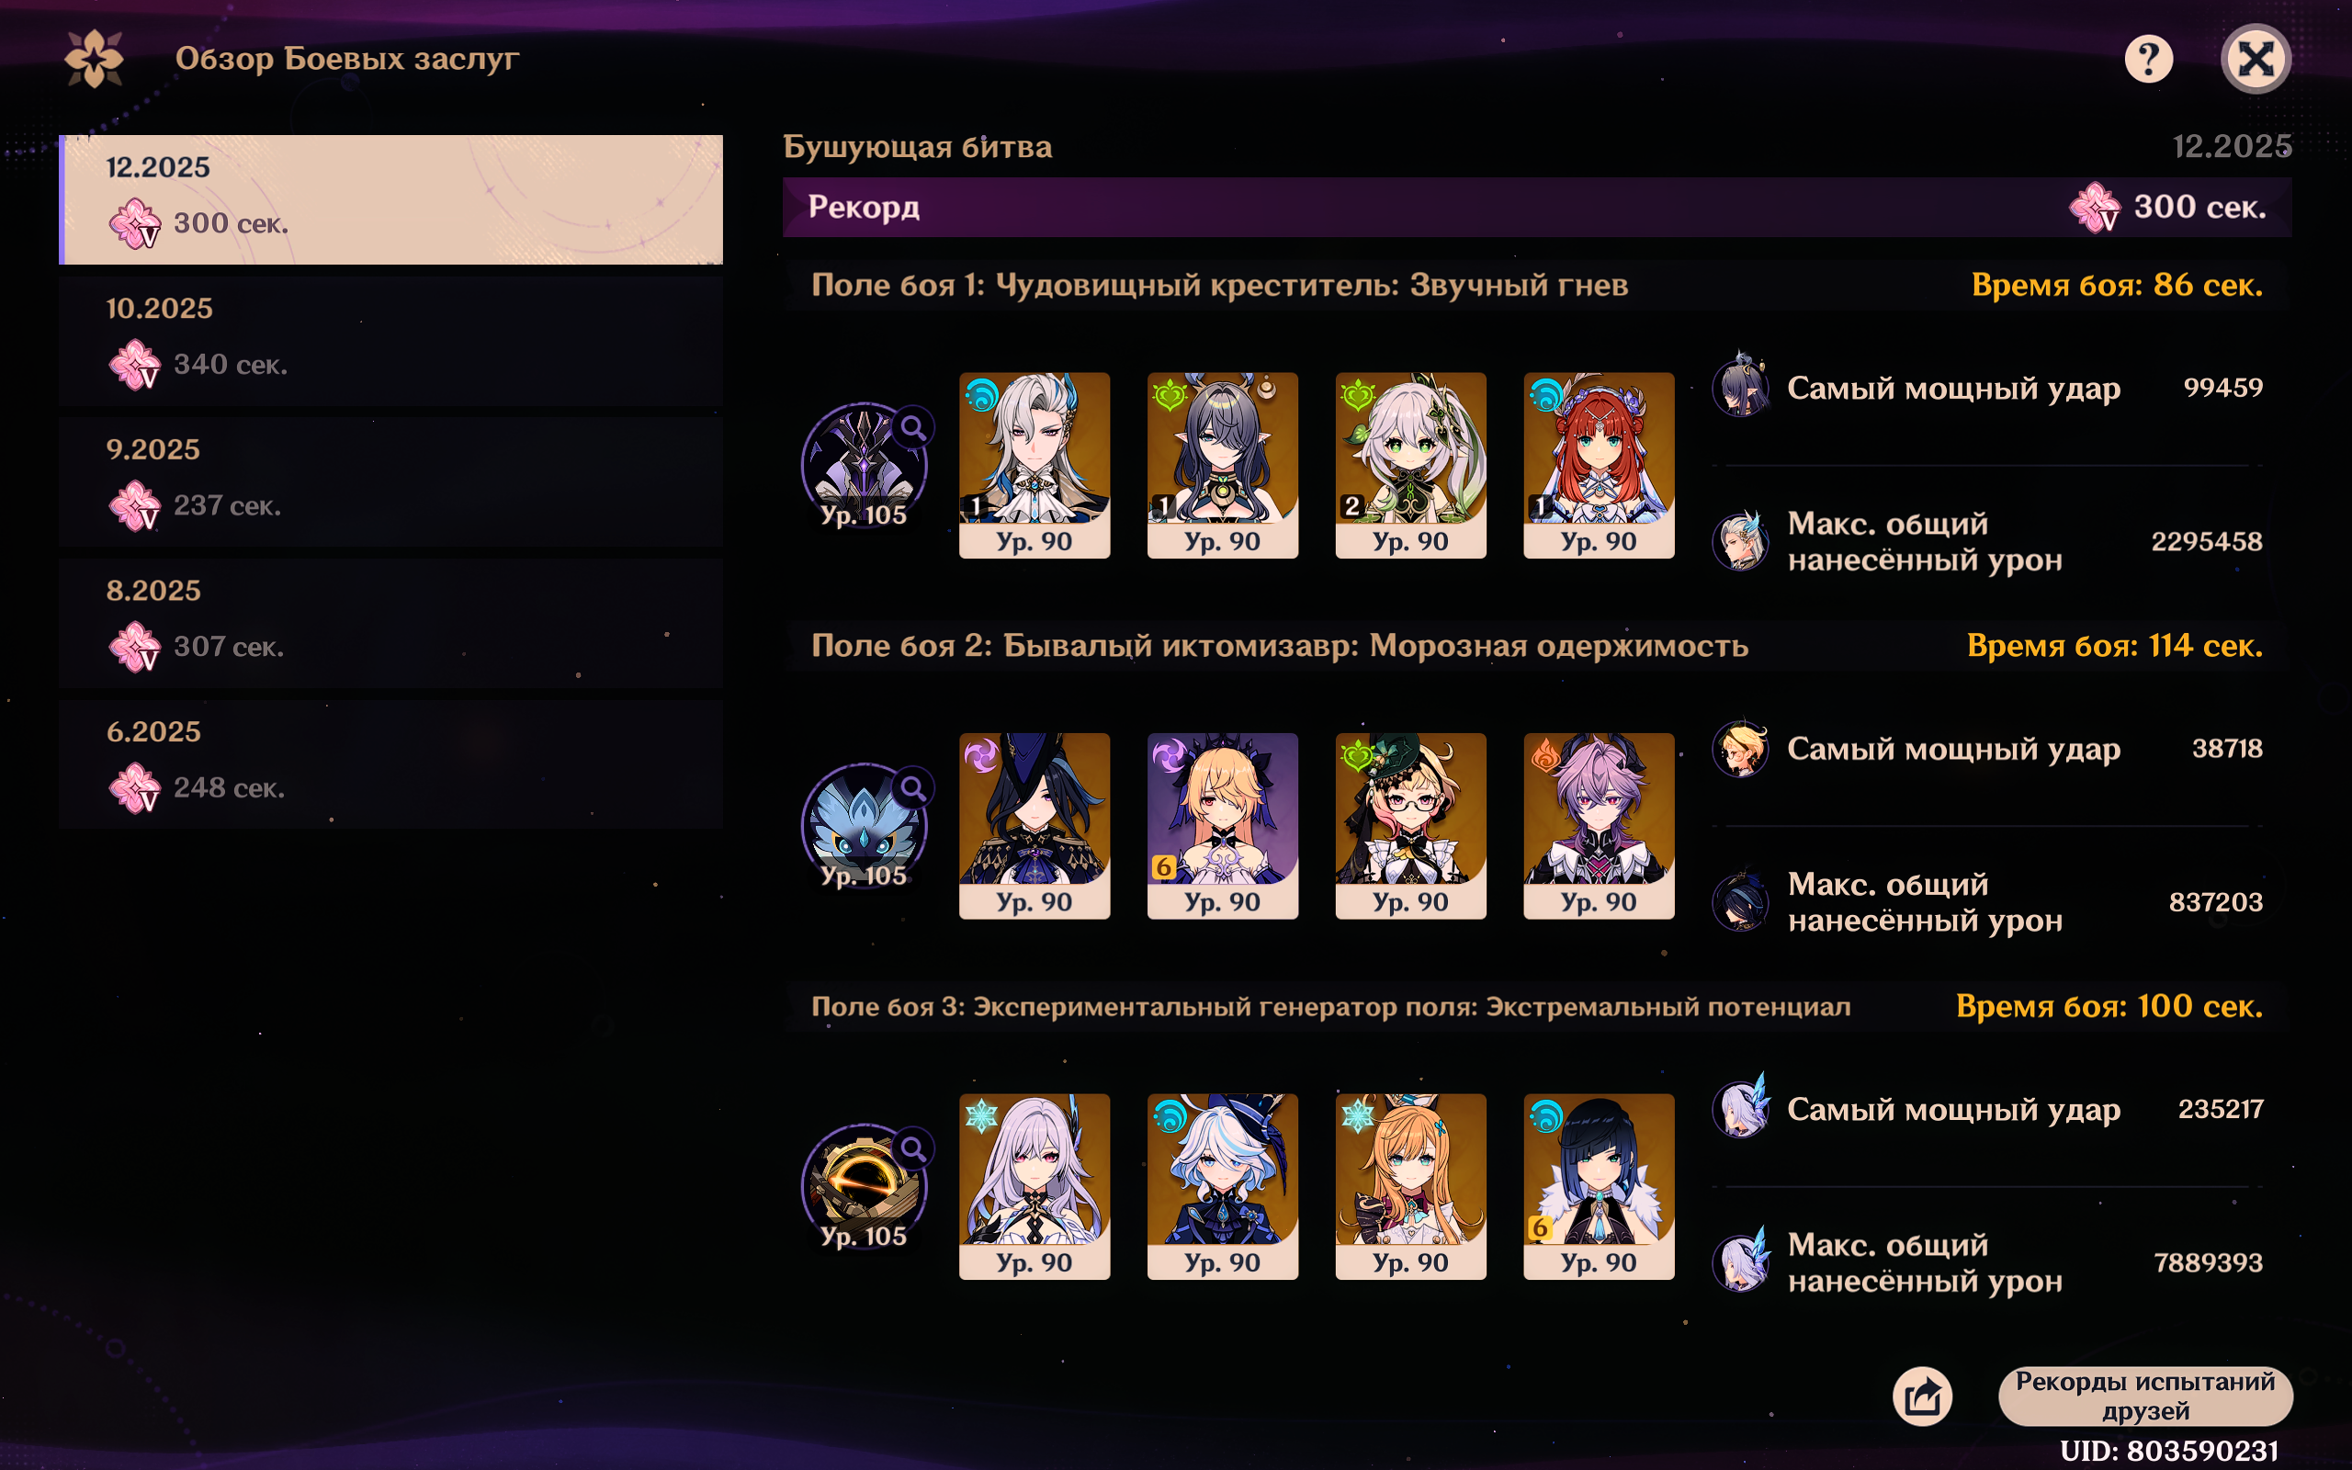The height and width of the screenshot is (1470, 2352).
Task: Click the pink medal icon beside Рекорд 300 сек.
Action: [2094, 207]
